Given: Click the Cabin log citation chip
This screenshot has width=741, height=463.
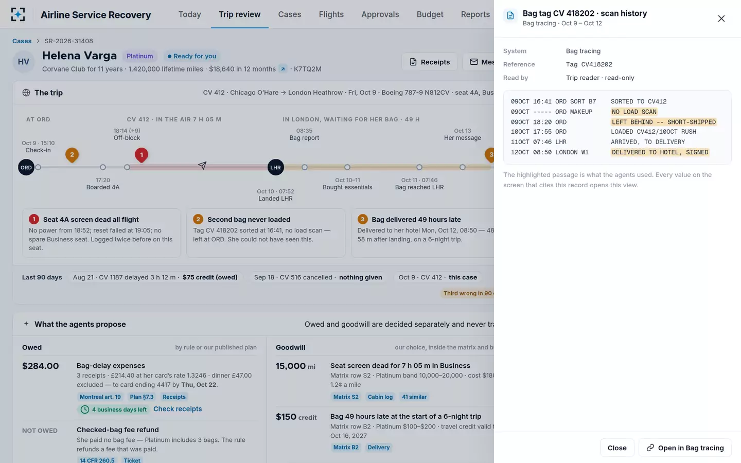Looking at the screenshot, I should pos(380,397).
